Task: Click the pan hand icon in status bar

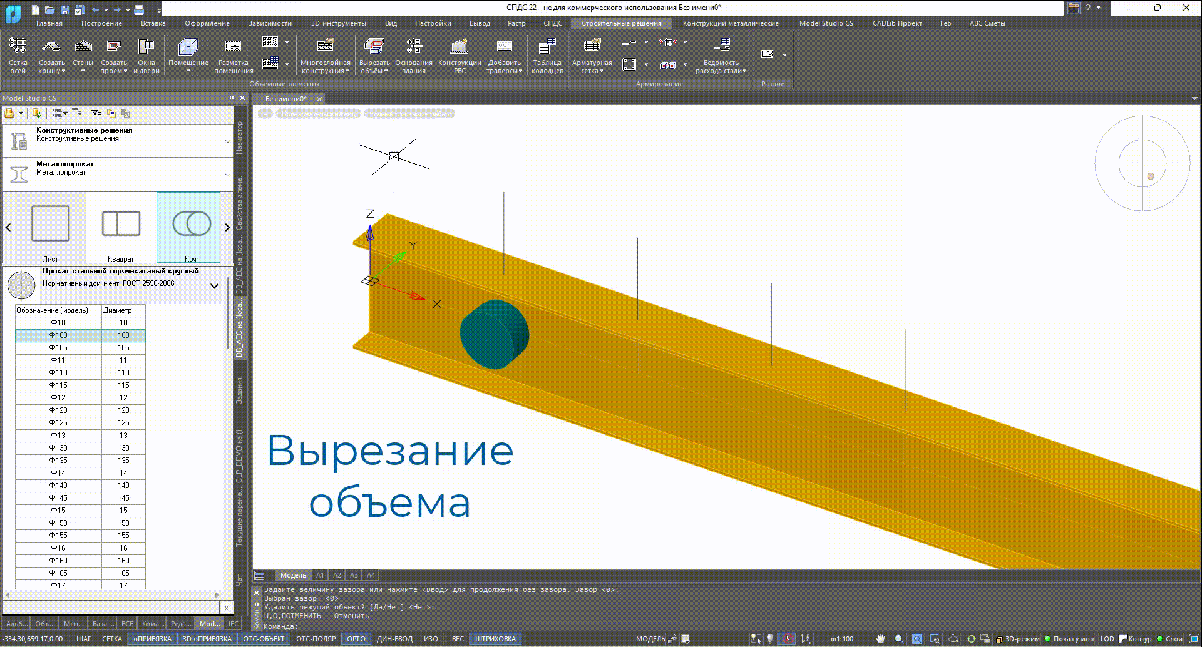Action: click(x=880, y=639)
